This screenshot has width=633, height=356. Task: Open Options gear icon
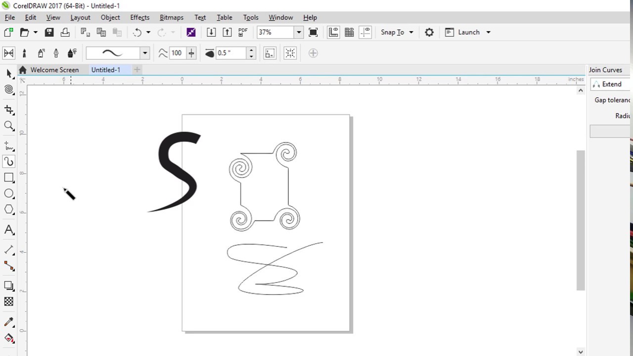(429, 32)
